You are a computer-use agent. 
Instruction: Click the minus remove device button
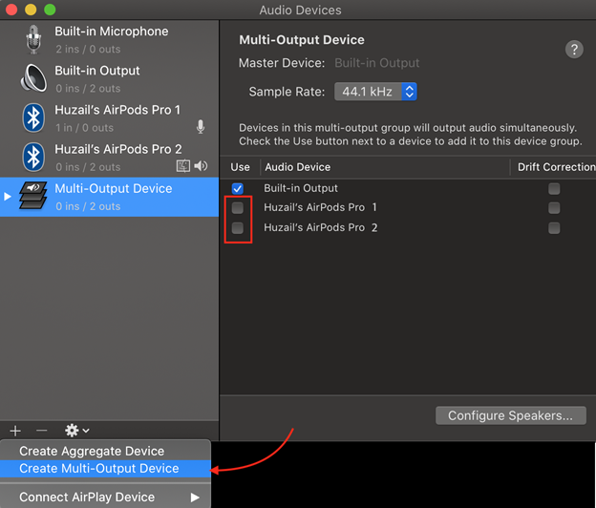pos(41,431)
